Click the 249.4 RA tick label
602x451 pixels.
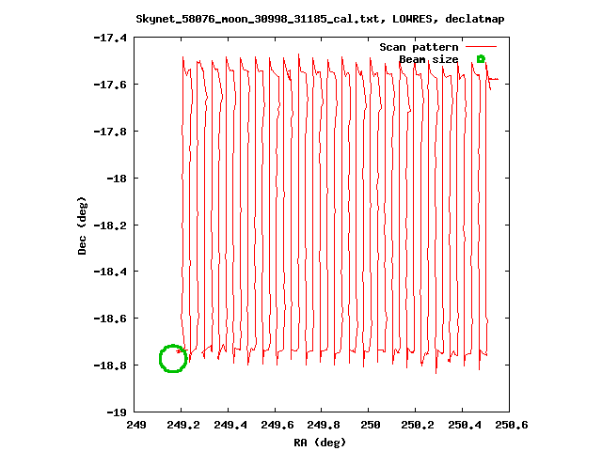click(x=230, y=425)
